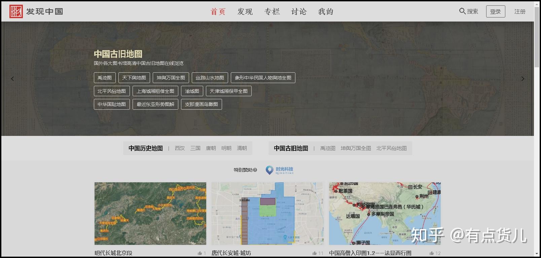541x258 pixels.
Task: Go to previous carousel slide arrow
Action: point(12,79)
